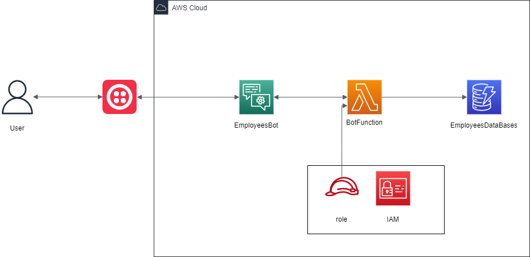Select the vertical connector from role icon
This screenshot has height=257, width=530.
click(x=342, y=141)
